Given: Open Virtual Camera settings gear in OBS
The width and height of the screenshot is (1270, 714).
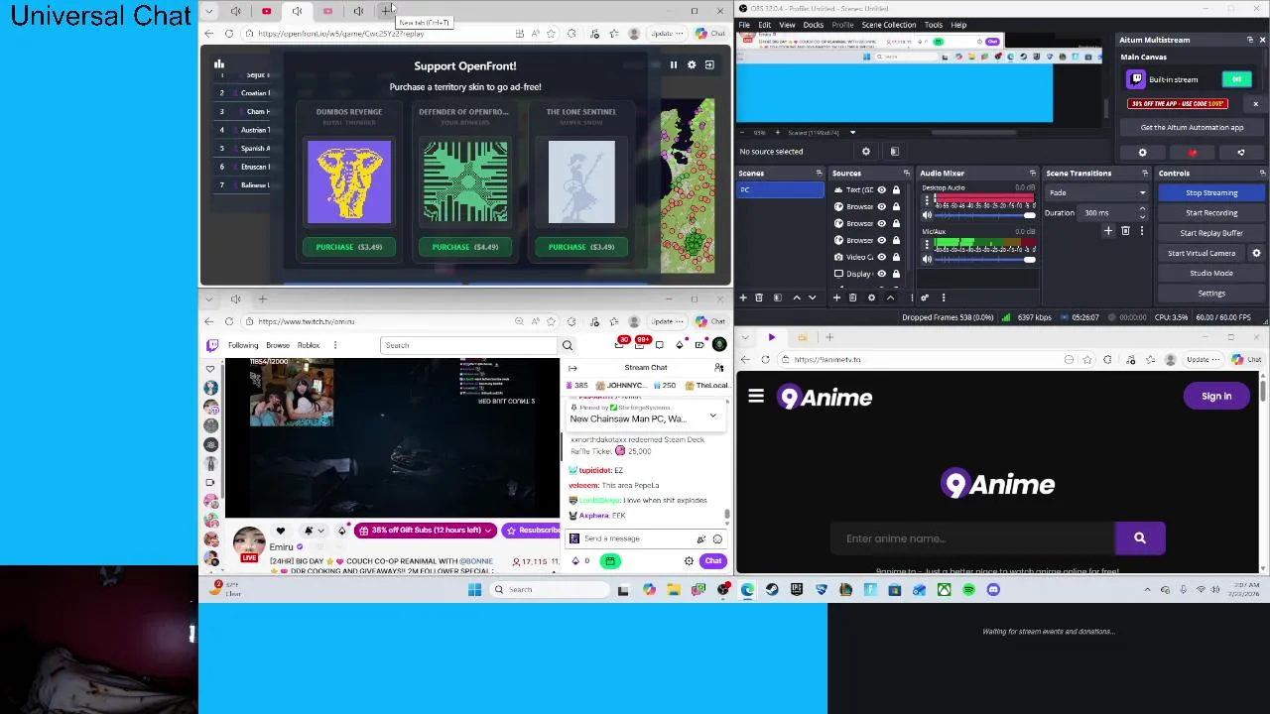Looking at the screenshot, I should [x=1256, y=253].
